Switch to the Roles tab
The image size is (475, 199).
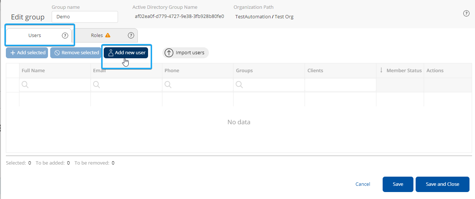(x=97, y=36)
